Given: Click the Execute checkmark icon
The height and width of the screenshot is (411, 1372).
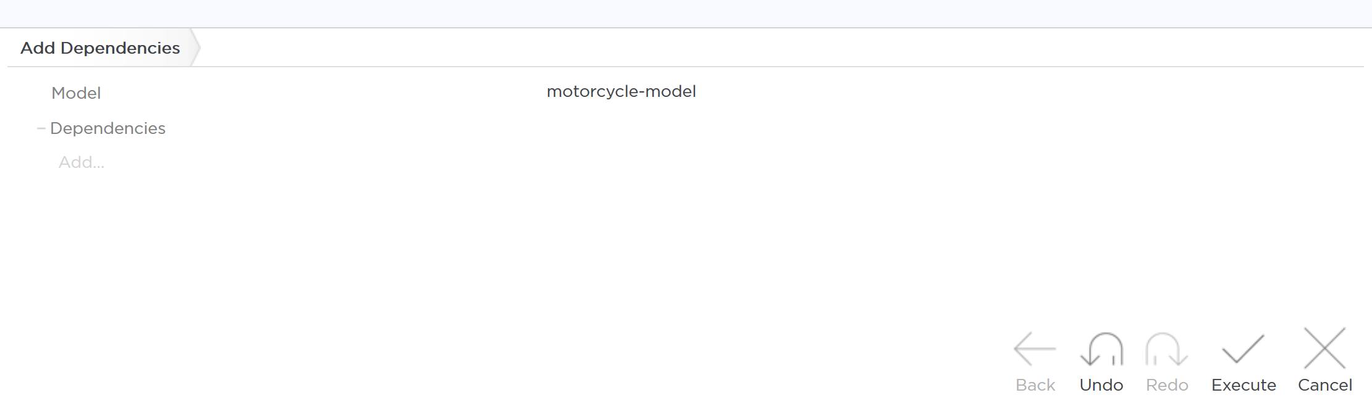Looking at the screenshot, I should 1243,349.
